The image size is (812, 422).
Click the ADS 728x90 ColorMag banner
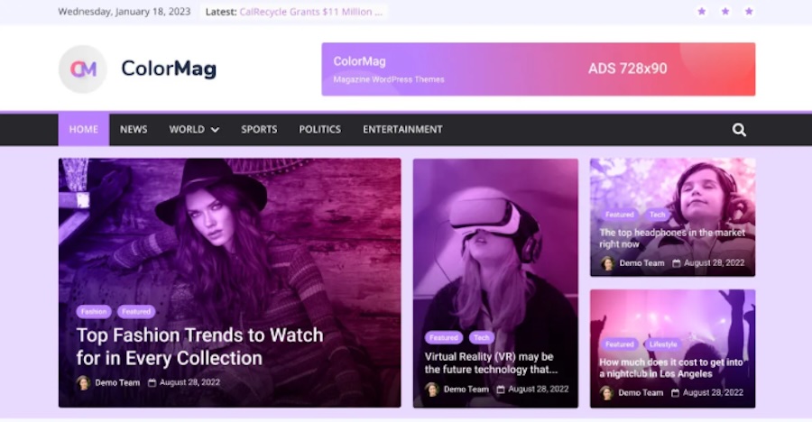(539, 69)
